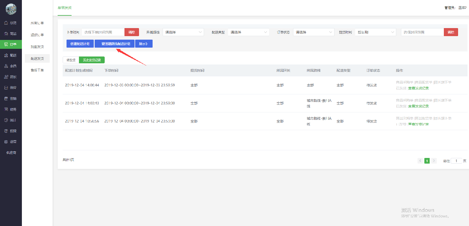Open the 提货时间 按日期 dropdown
The width and height of the screenshot is (469, 226).
(x=375, y=32)
